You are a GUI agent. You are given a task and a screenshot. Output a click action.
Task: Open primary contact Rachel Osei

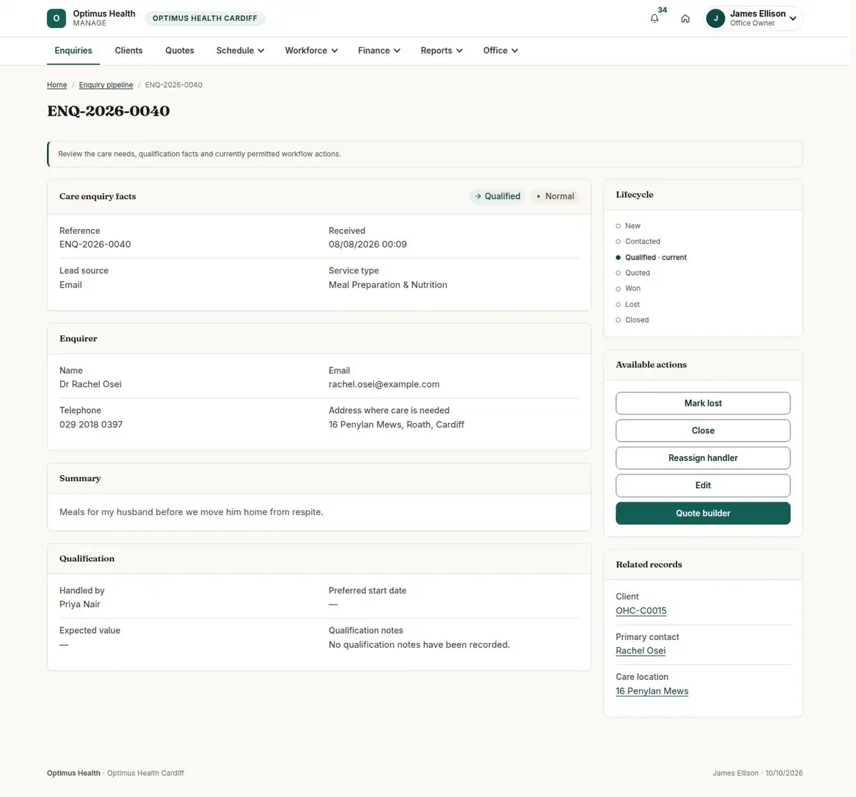641,651
